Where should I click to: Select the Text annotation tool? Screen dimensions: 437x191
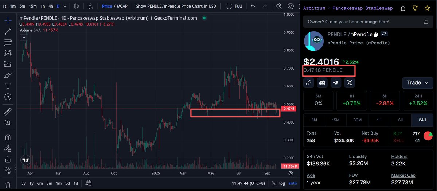click(x=8, y=86)
